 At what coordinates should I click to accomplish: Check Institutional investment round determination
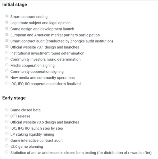(7, 53)
